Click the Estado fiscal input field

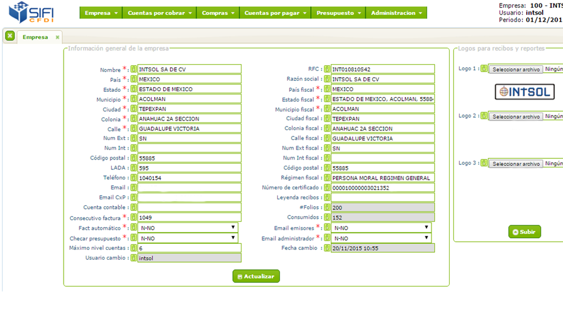point(383,99)
